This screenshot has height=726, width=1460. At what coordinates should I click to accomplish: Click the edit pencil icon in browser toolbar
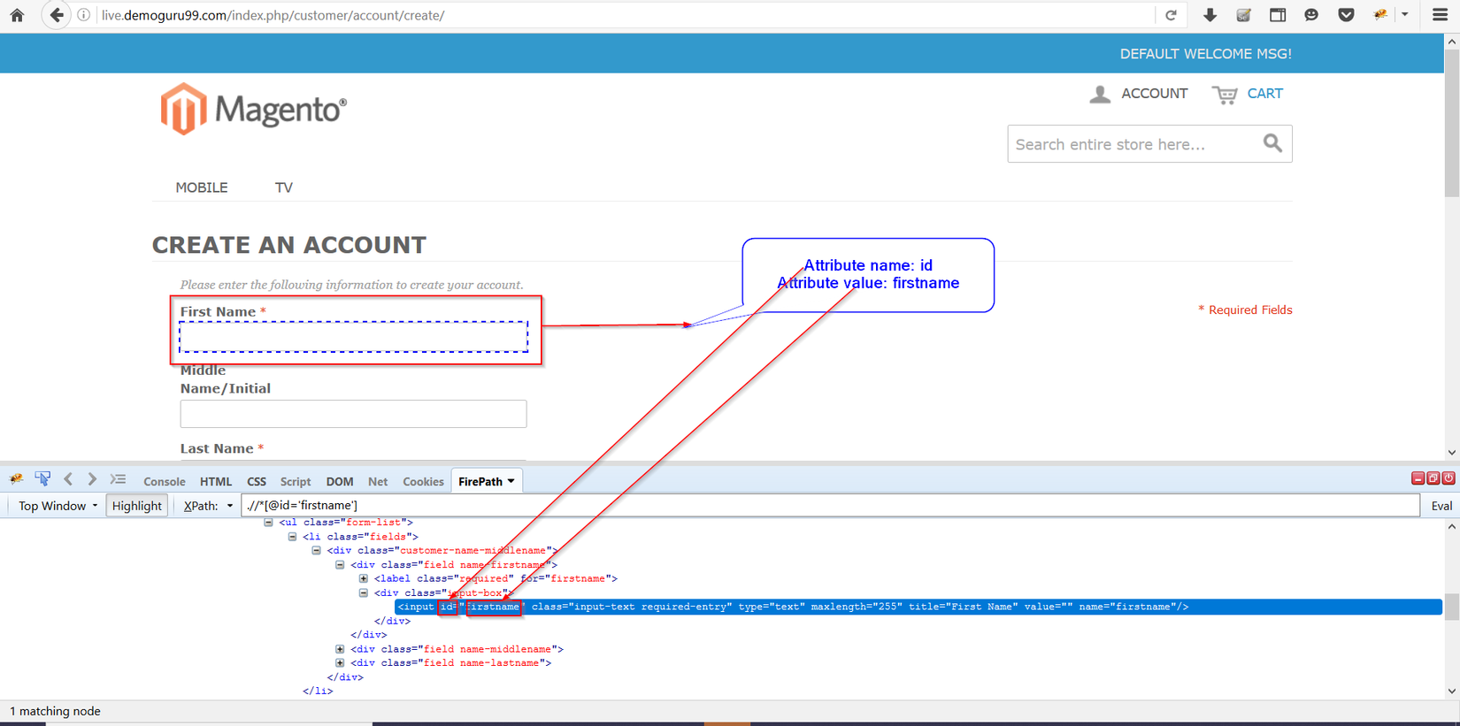pos(1243,15)
